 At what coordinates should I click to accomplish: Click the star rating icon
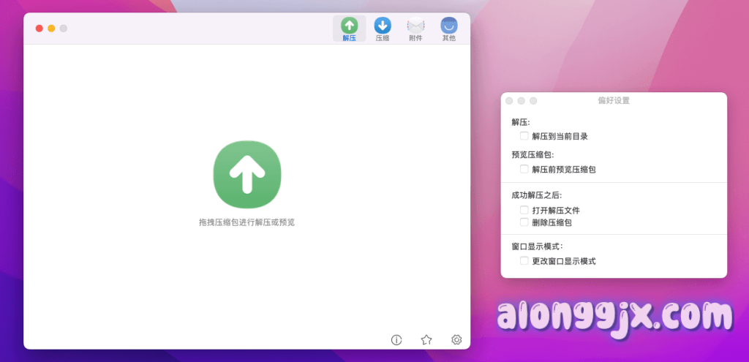pyautogui.click(x=426, y=339)
